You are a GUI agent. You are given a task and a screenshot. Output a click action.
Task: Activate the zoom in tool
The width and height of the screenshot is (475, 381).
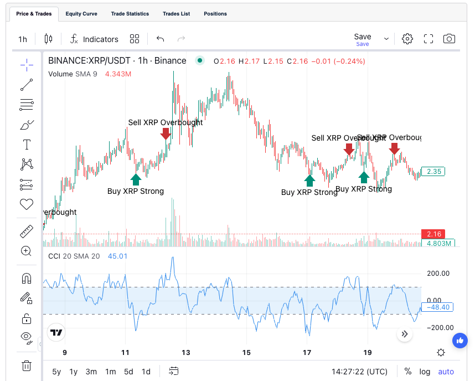[x=26, y=251]
